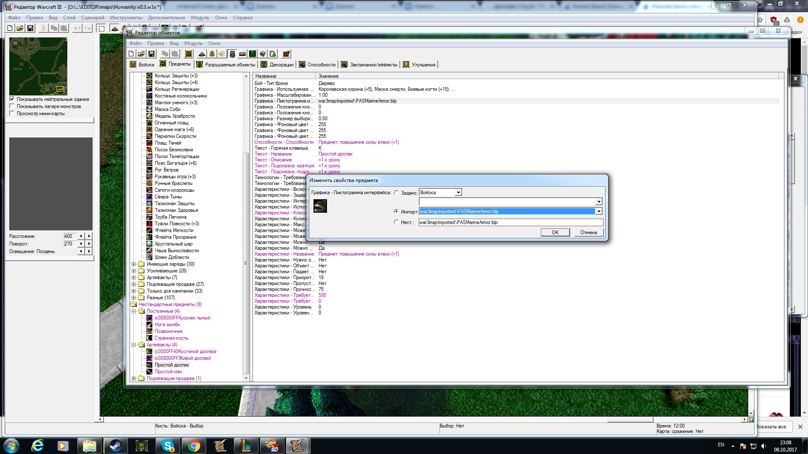
Task: Toggle 'Показывать лагеря монстров' checkbox
Action: (12, 106)
